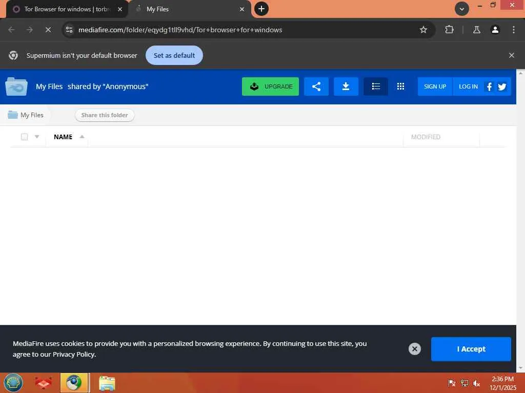Open the browser profile icon

pyautogui.click(x=495, y=30)
